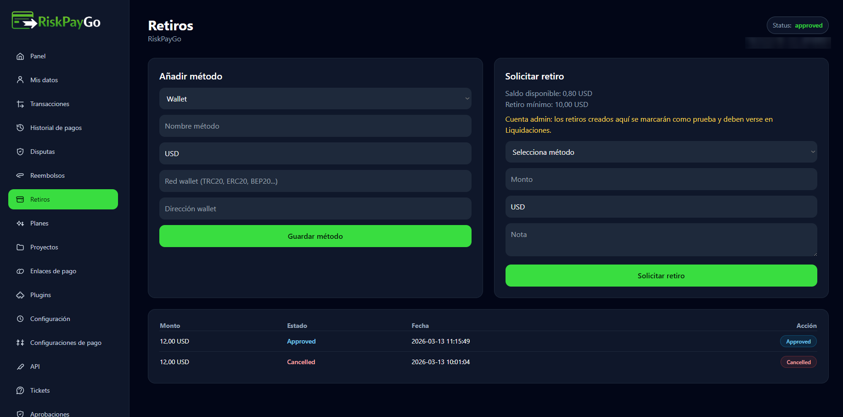Screen dimensions: 843x417
Task: Open Proyectos menu item
Action: click(x=44, y=247)
